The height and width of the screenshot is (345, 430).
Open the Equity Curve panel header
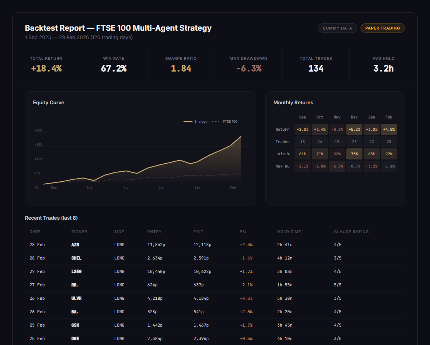point(48,102)
